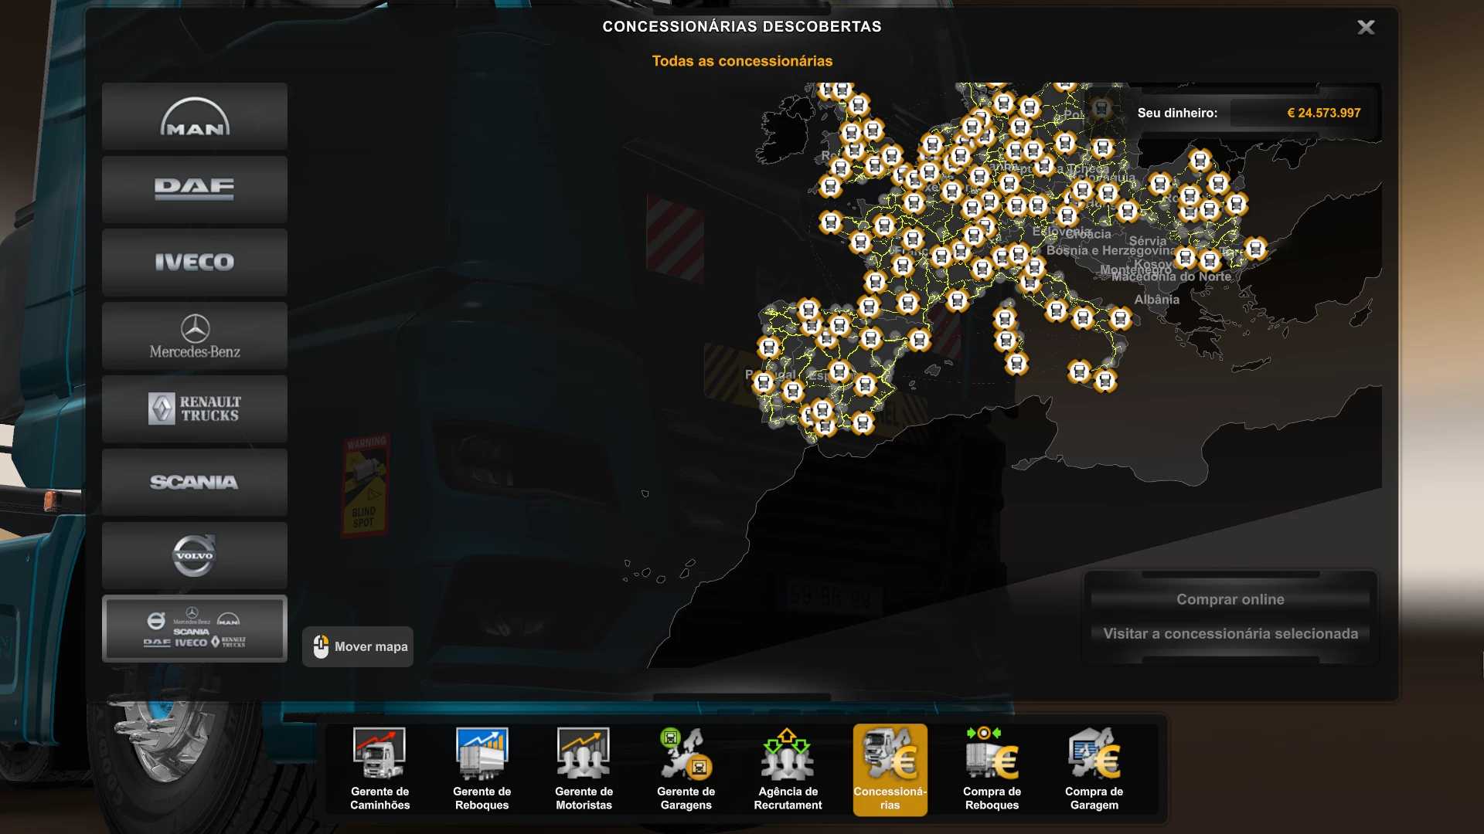Choose the Mercedes-Benz dealer filter
Image resolution: width=1484 pixels, height=834 pixels.
click(194, 336)
